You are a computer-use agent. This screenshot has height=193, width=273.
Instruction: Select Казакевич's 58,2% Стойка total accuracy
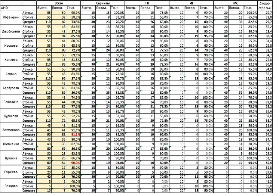click(73, 17)
